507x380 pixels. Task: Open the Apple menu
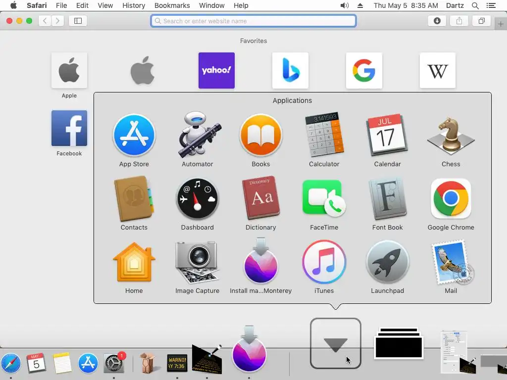(13, 5)
